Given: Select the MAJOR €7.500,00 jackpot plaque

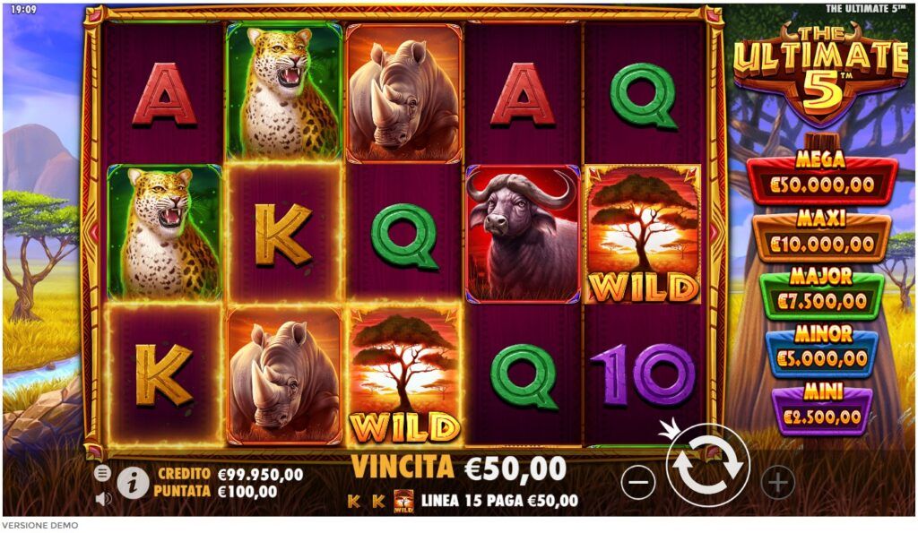Looking at the screenshot, I should [821, 294].
